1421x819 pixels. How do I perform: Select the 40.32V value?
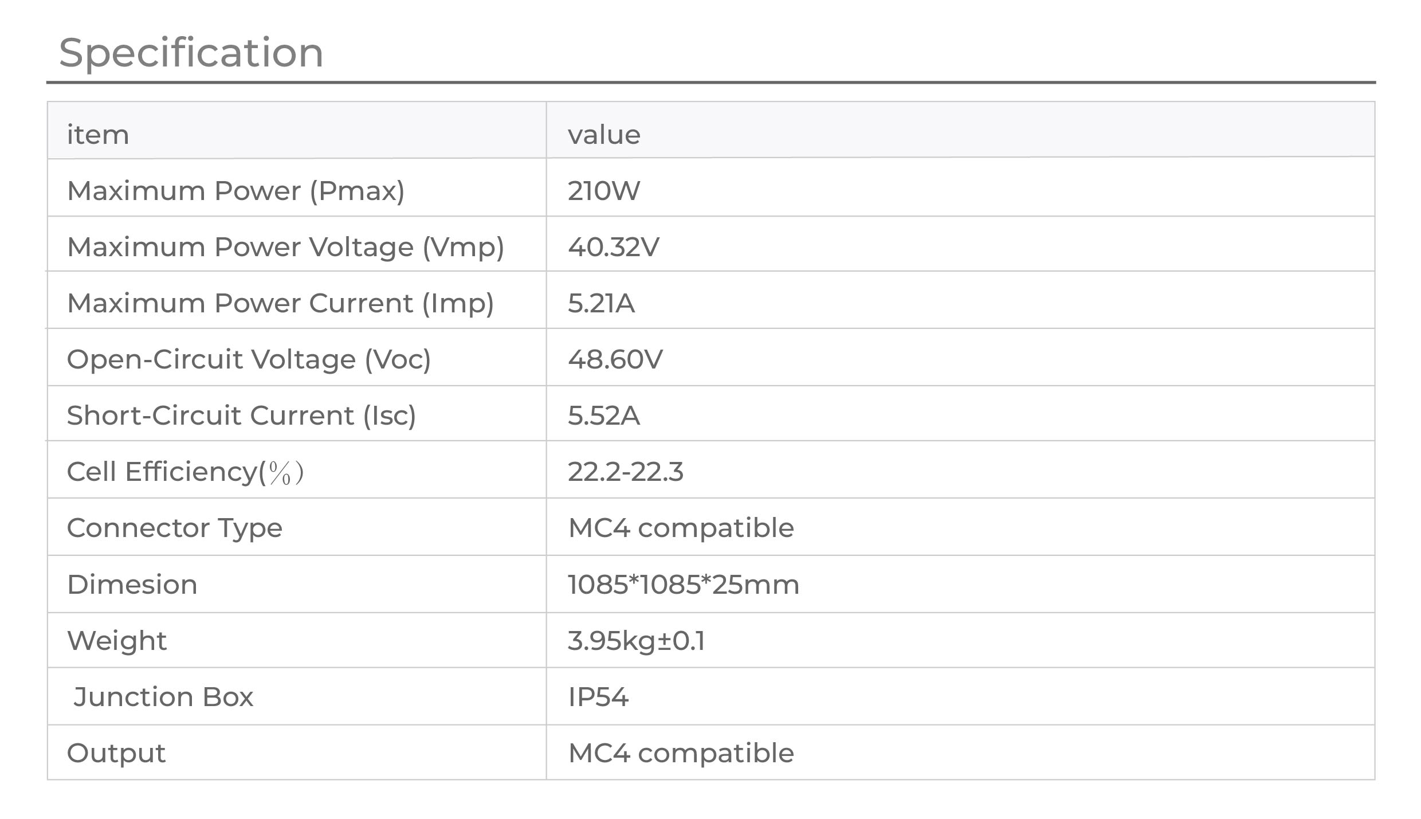(614, 247)
